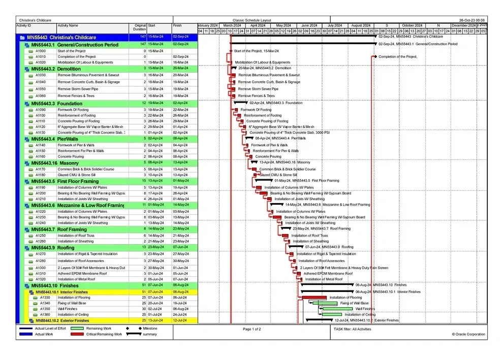Select the A1050 Remove Storm Sewer Pipe row
The width and height of the screenshot is (504, 356).
(x=111, y=89)
